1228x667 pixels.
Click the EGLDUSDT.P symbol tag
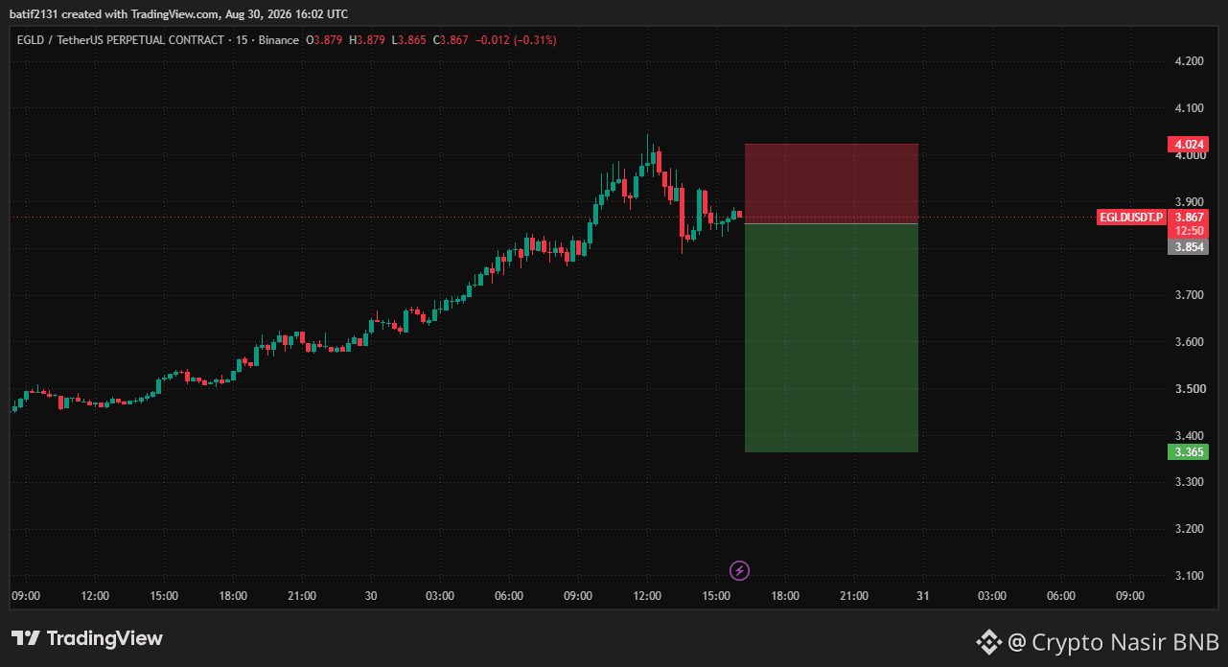[1131, 218]
